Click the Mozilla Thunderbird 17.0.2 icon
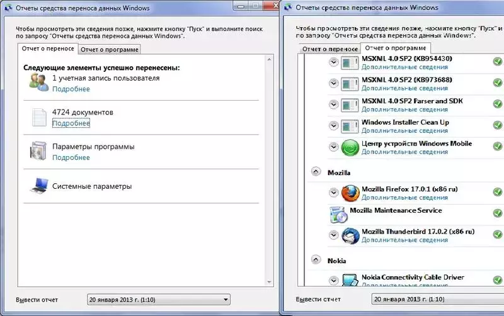The height and width of the screenshot is (316, 504). tap(350, 236)
